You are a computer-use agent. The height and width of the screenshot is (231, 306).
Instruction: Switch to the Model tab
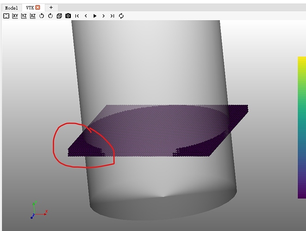click(x=12, y=7)
